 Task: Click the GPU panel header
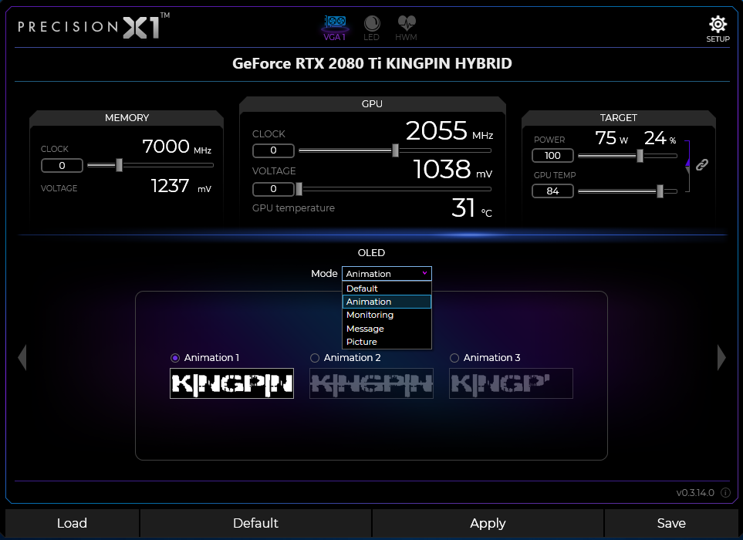(x=372, y=103)
